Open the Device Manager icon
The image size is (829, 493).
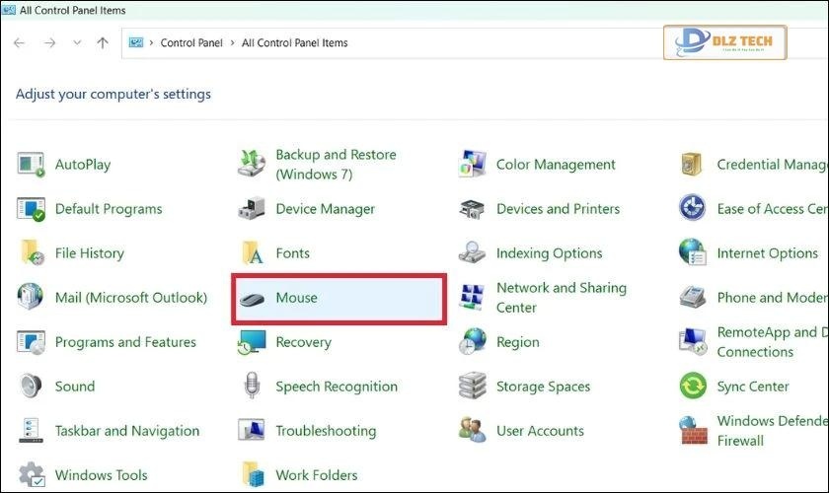click(x=251, y=209)
